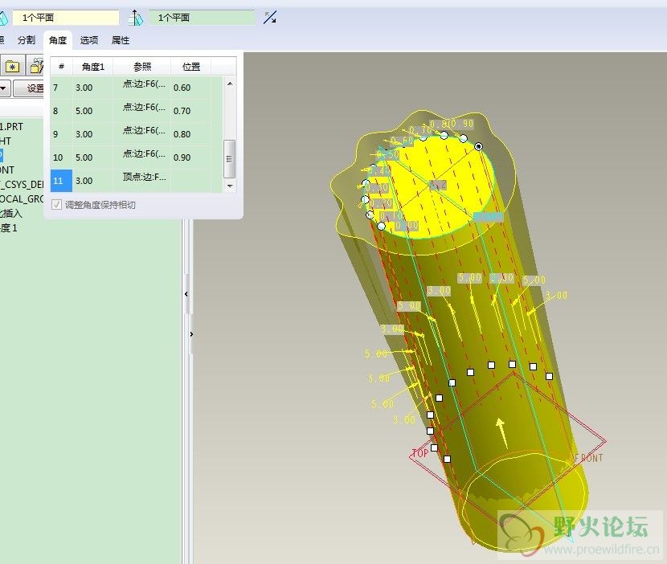Click the starred folder icon in toolbar
667x564 pixels.
(x=12, y=66)
